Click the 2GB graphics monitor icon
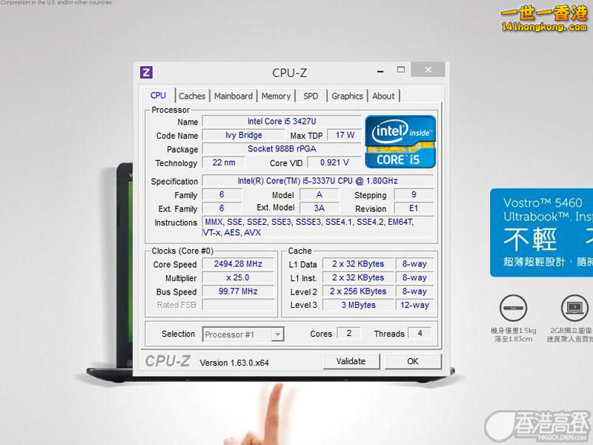The image size is (593, 445). pos(574,307)
